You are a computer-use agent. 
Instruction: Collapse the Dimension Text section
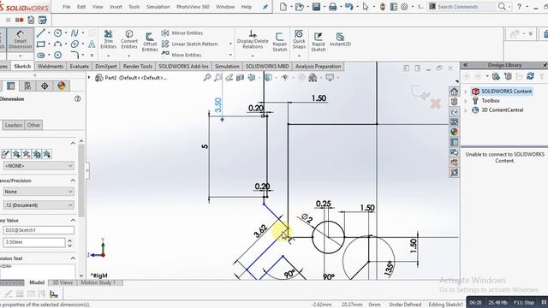[x=73, y=258]
